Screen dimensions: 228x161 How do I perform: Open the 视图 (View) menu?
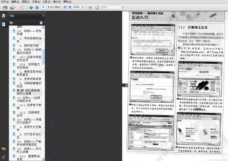pyautogui.click(x=25, y=2)
